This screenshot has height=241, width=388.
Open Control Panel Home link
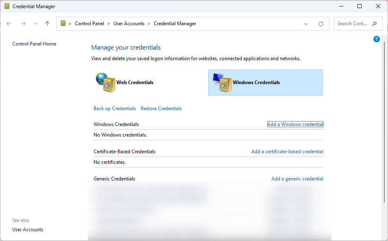pyautogui.click(x=34, y=44)
